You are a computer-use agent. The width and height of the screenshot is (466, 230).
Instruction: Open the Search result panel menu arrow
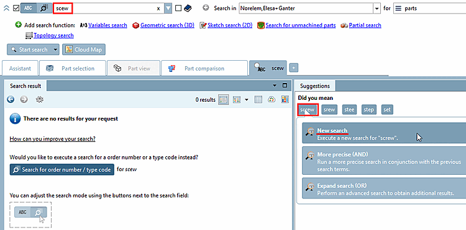[275, 86]
